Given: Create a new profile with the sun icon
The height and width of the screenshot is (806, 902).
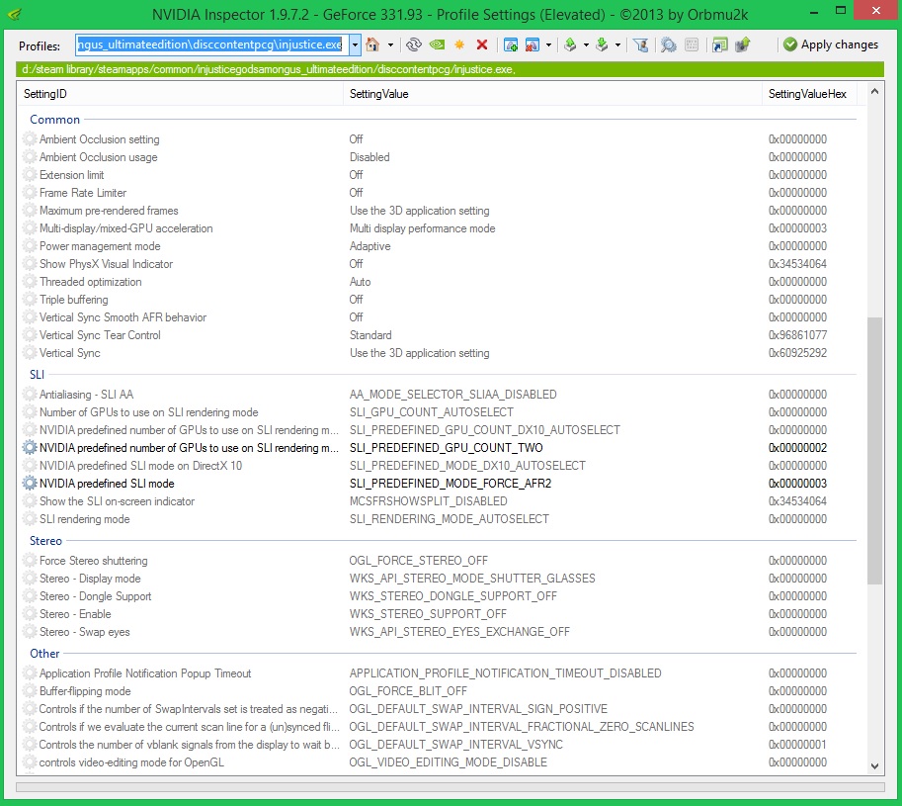Looking at the screenshot, I should click(x=459, y=45).
